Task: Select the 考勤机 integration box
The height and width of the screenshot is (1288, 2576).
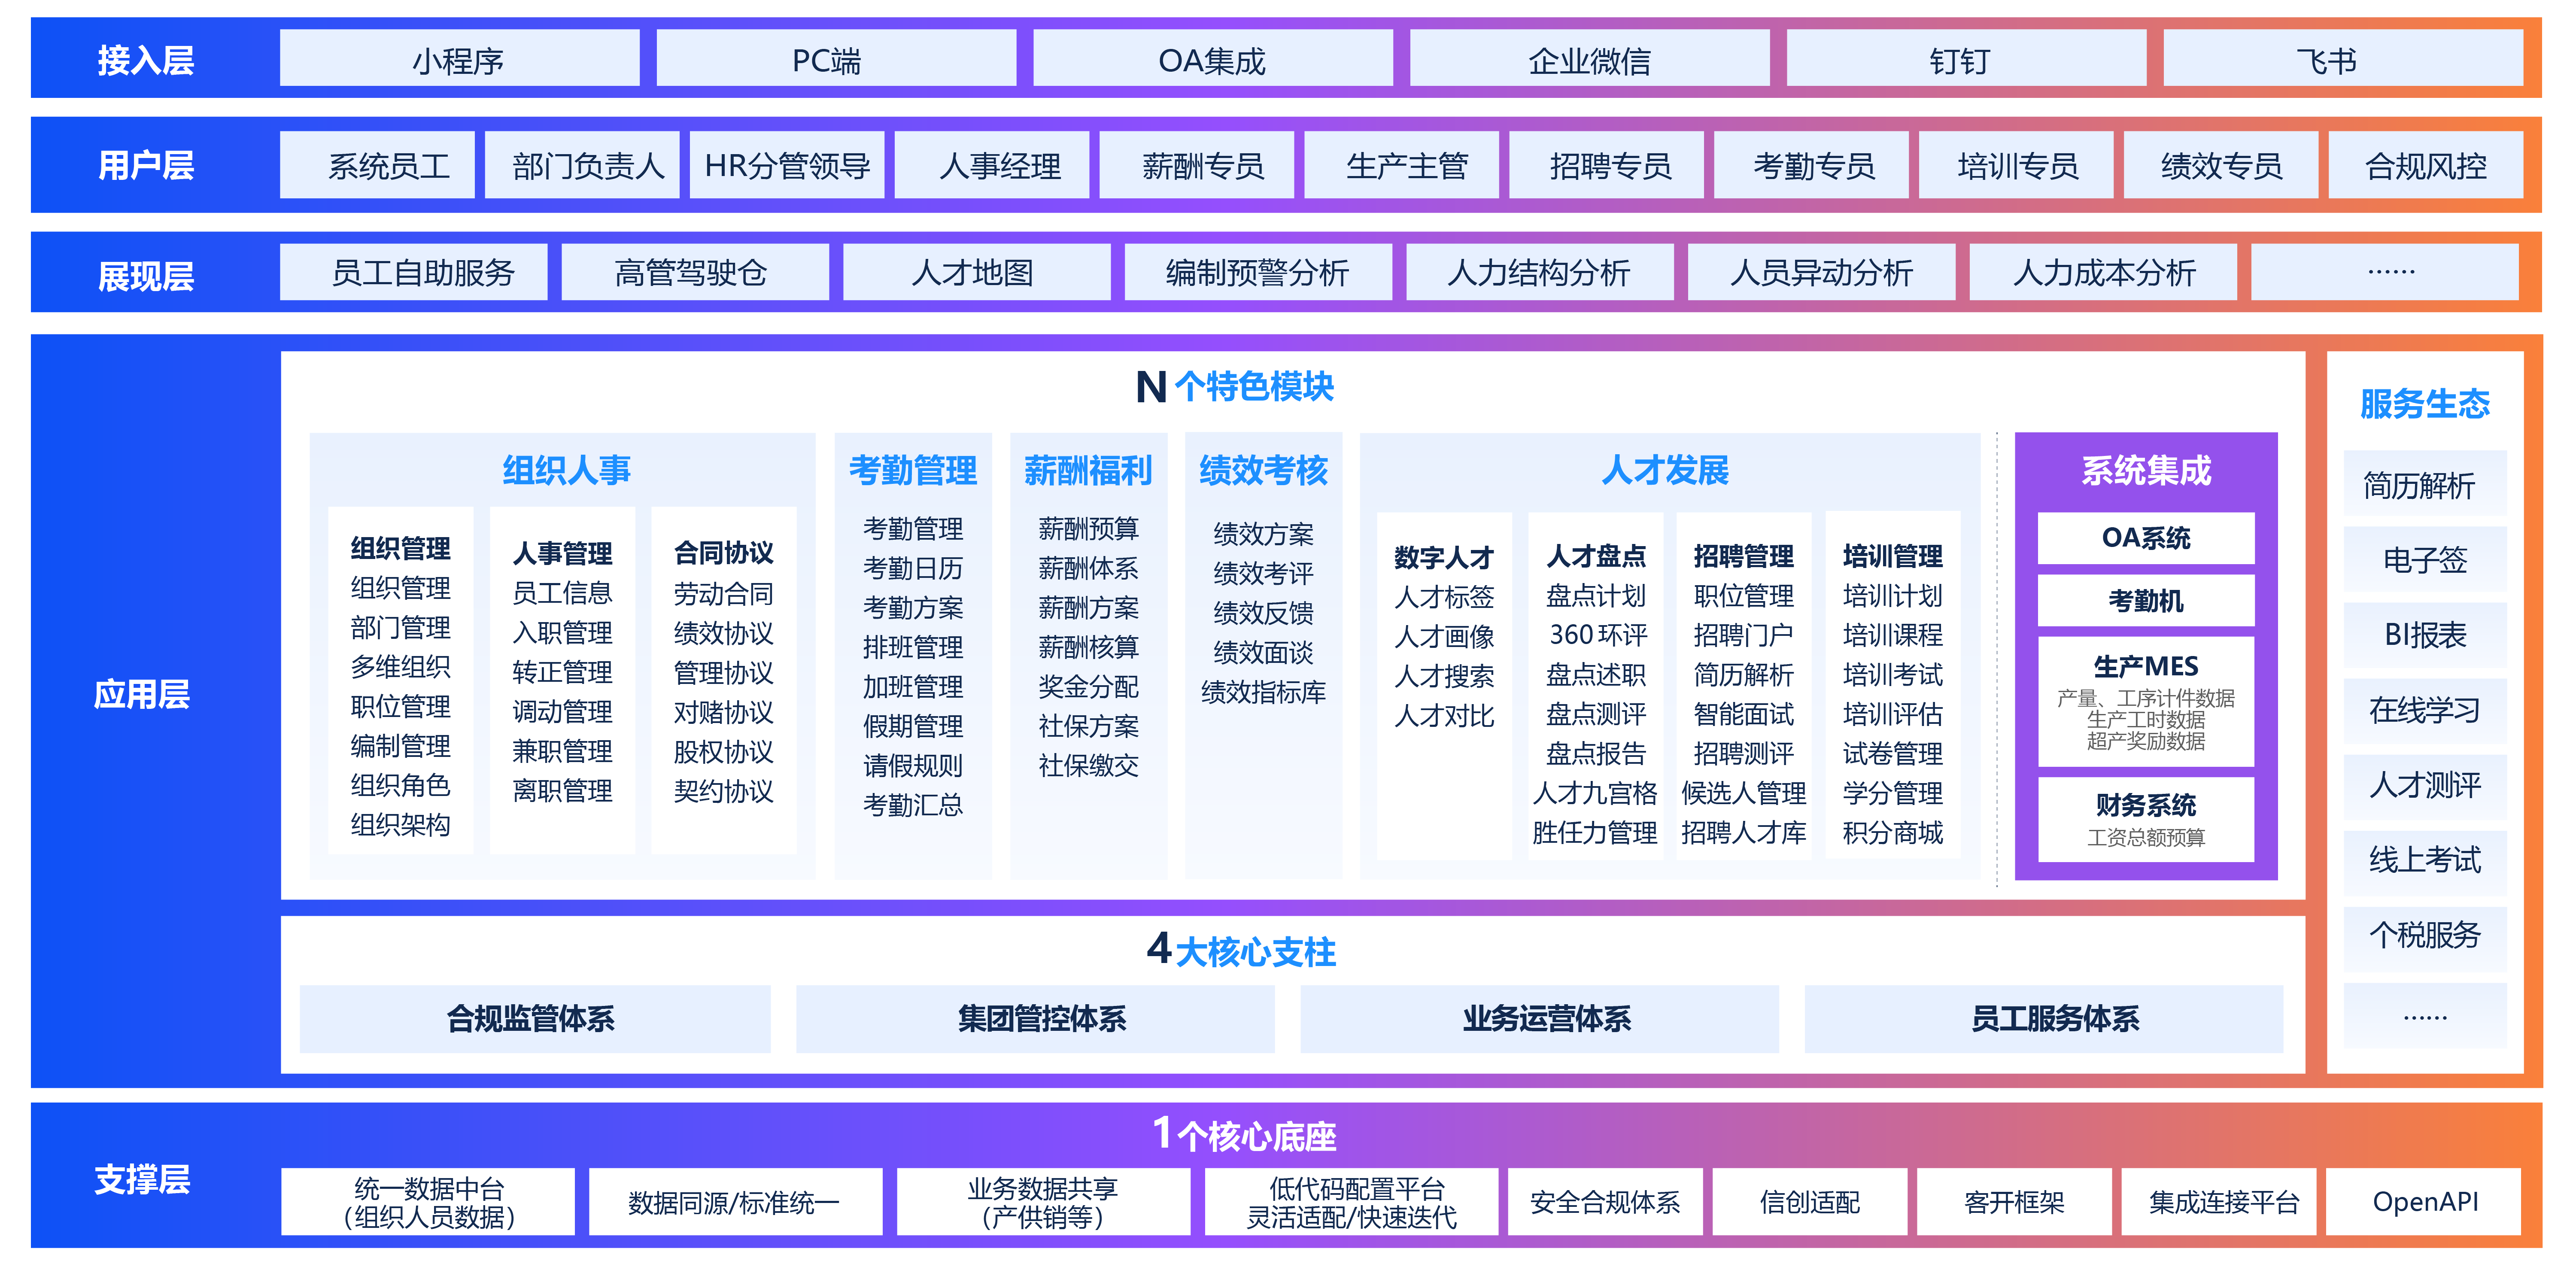Action: (2146, 600)
